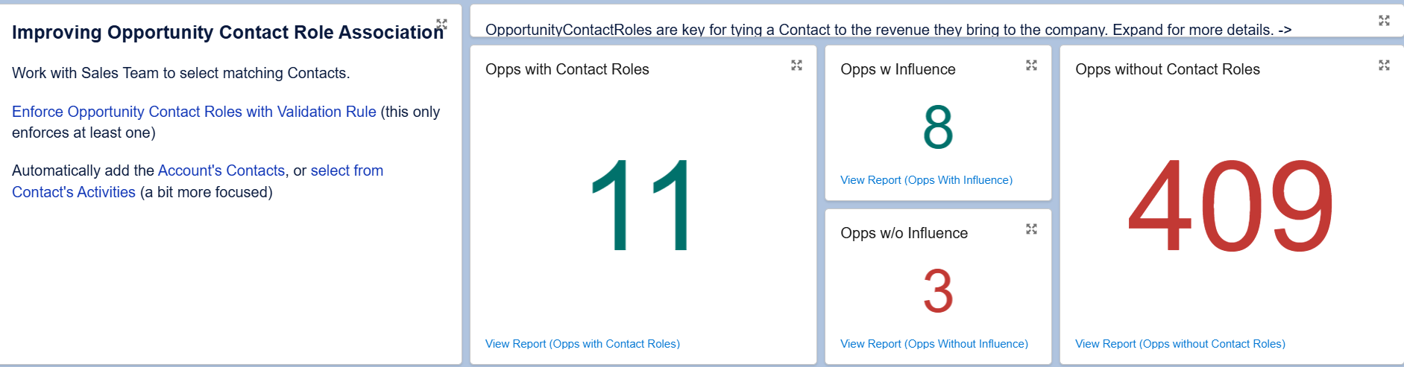Click the Opps with Contact Roles title

(x=567, y=69)
